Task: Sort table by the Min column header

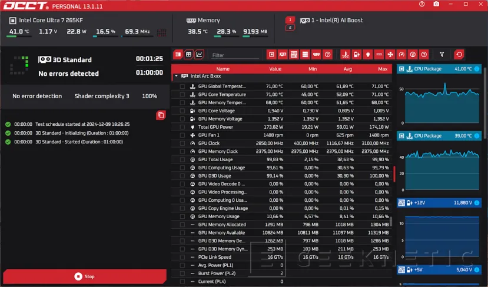Action: (x=313, y=69)
